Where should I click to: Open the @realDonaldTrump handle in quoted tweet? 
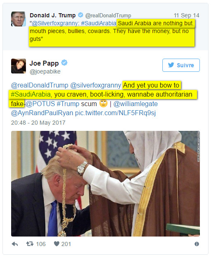pyautogui.click(x=108, y=15)
